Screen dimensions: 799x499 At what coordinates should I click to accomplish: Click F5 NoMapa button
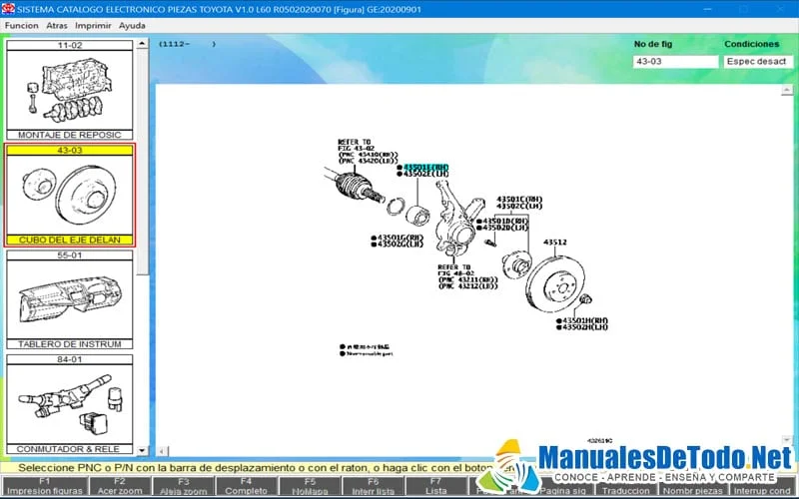tap(310, 486)
